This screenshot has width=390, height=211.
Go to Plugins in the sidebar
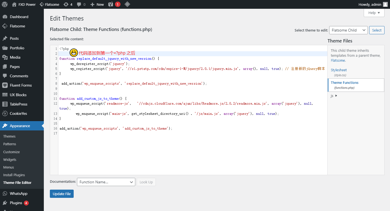(x=16, y=203)
